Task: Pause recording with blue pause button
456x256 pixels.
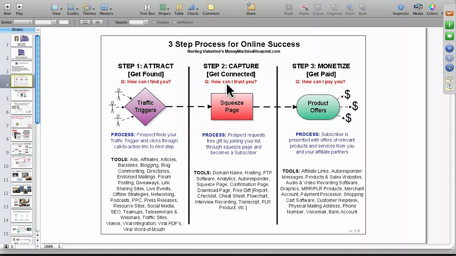Action: pos(450,48)
